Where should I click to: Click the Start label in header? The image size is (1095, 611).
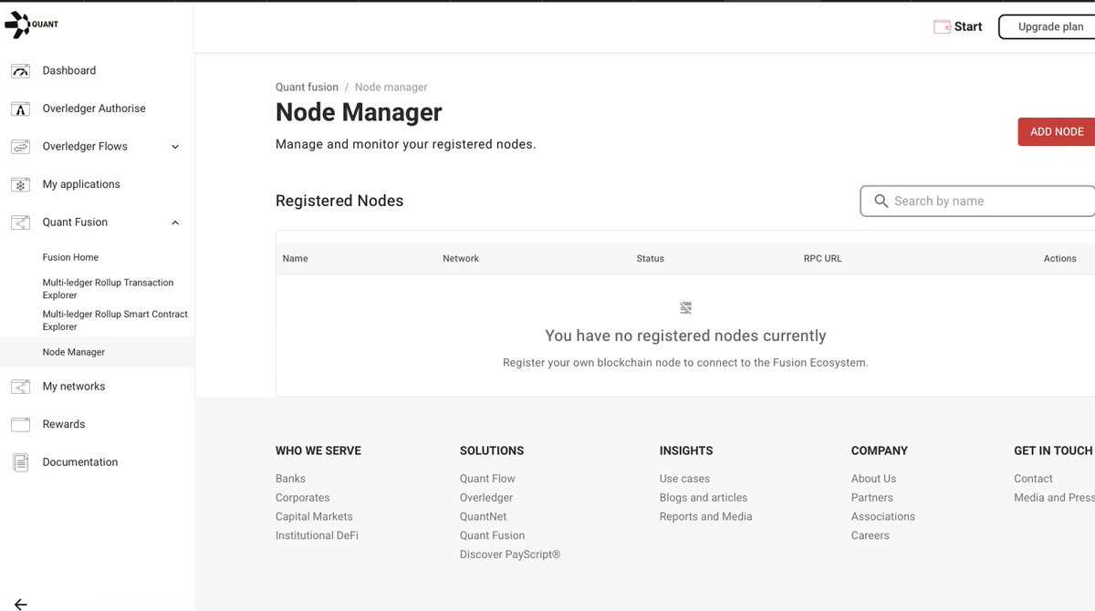pyautogui.click(x=968, y=26)
